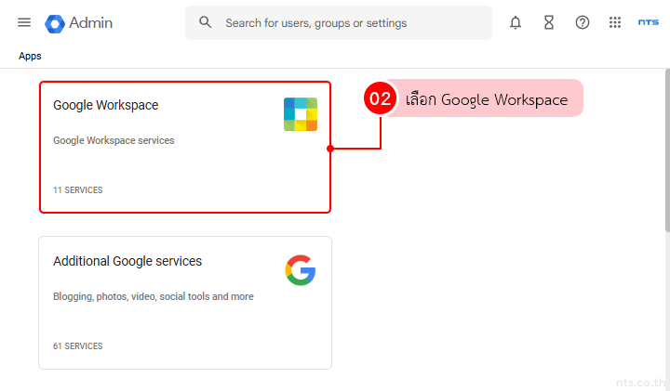This screenshot has width=670, height=391.
Task: Select the Apps breadcrumb
Action: click(30, 56)
